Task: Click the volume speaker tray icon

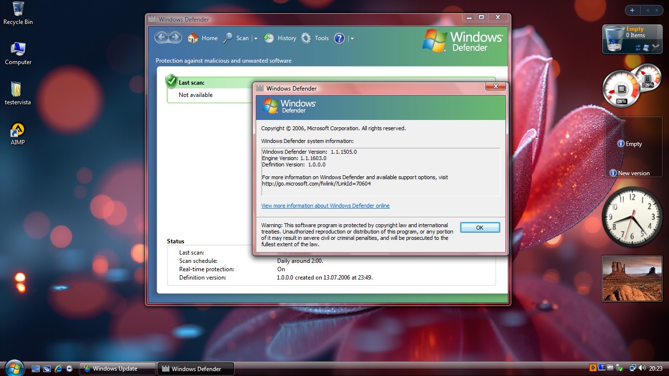Action: click(x=641, y=368)
